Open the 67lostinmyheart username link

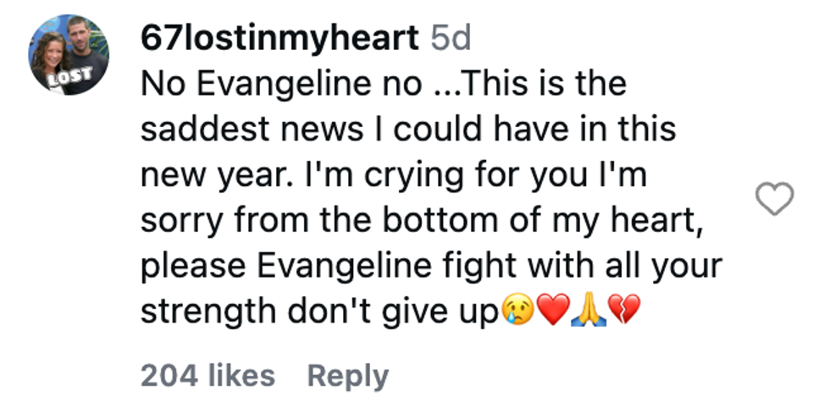(280, 38)
